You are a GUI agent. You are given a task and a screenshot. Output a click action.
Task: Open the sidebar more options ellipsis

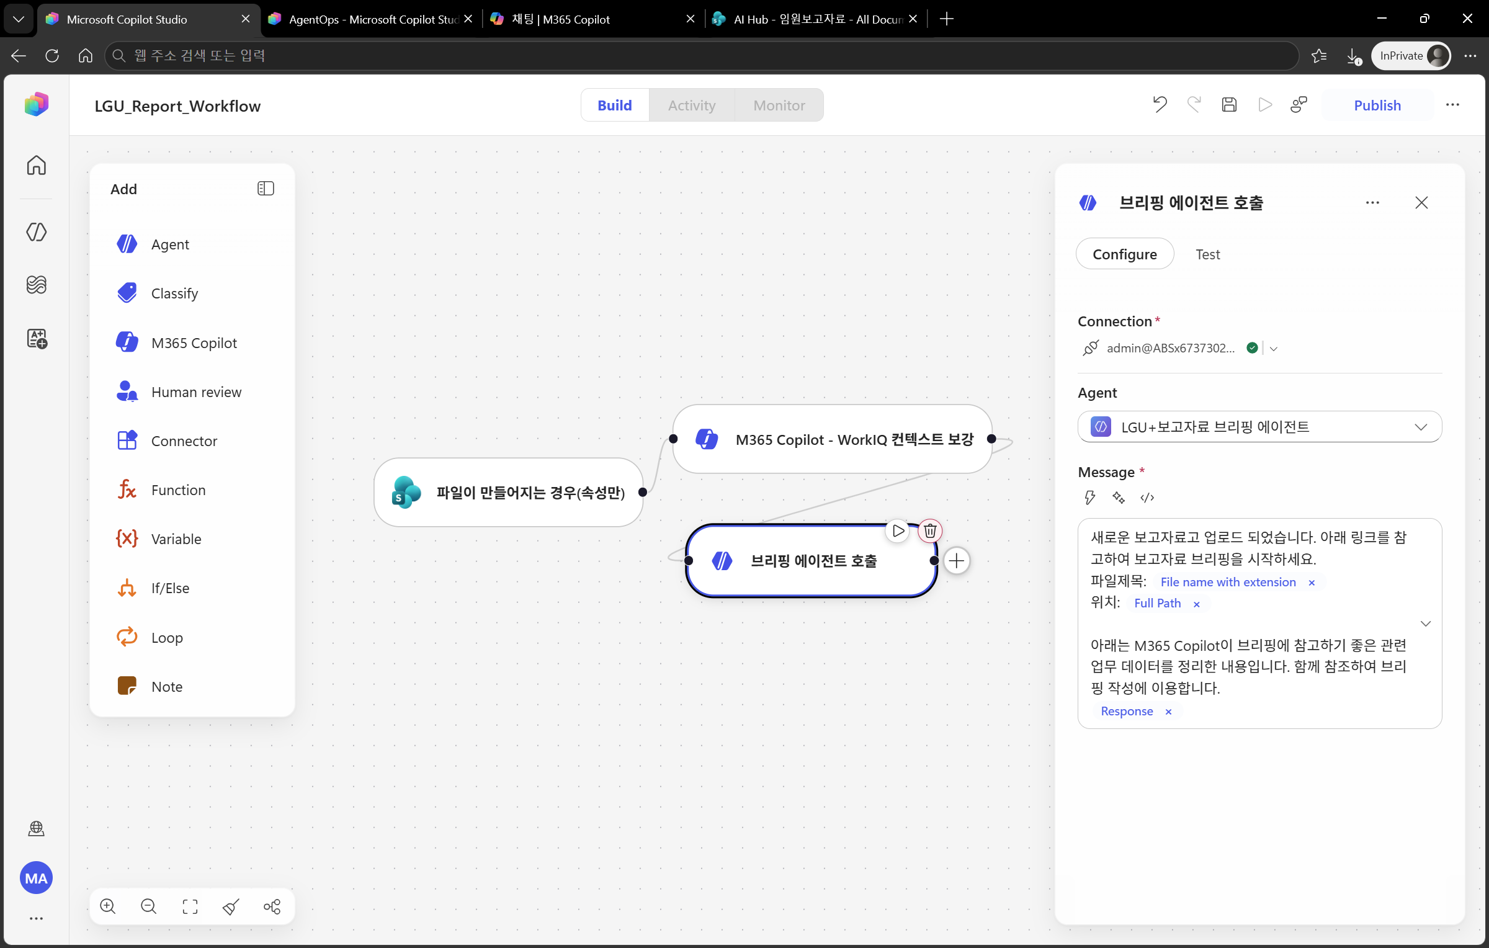coord(37,918)
